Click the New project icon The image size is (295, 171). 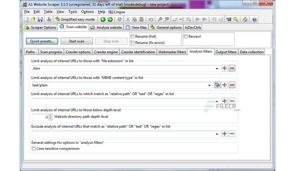point(26,19)
